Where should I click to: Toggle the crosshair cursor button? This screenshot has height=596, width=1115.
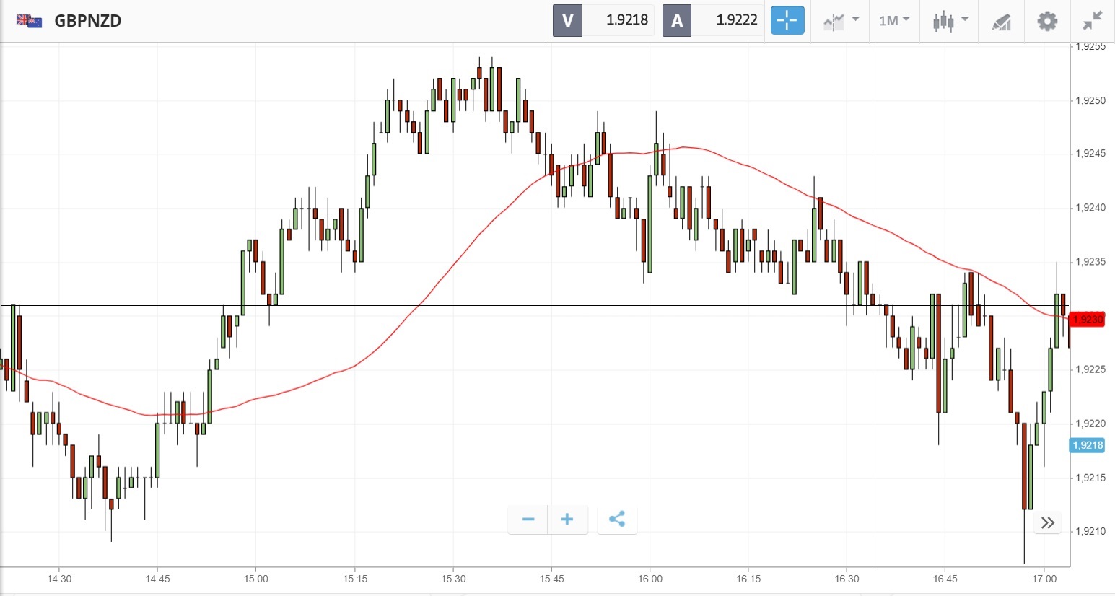point(787,20)
